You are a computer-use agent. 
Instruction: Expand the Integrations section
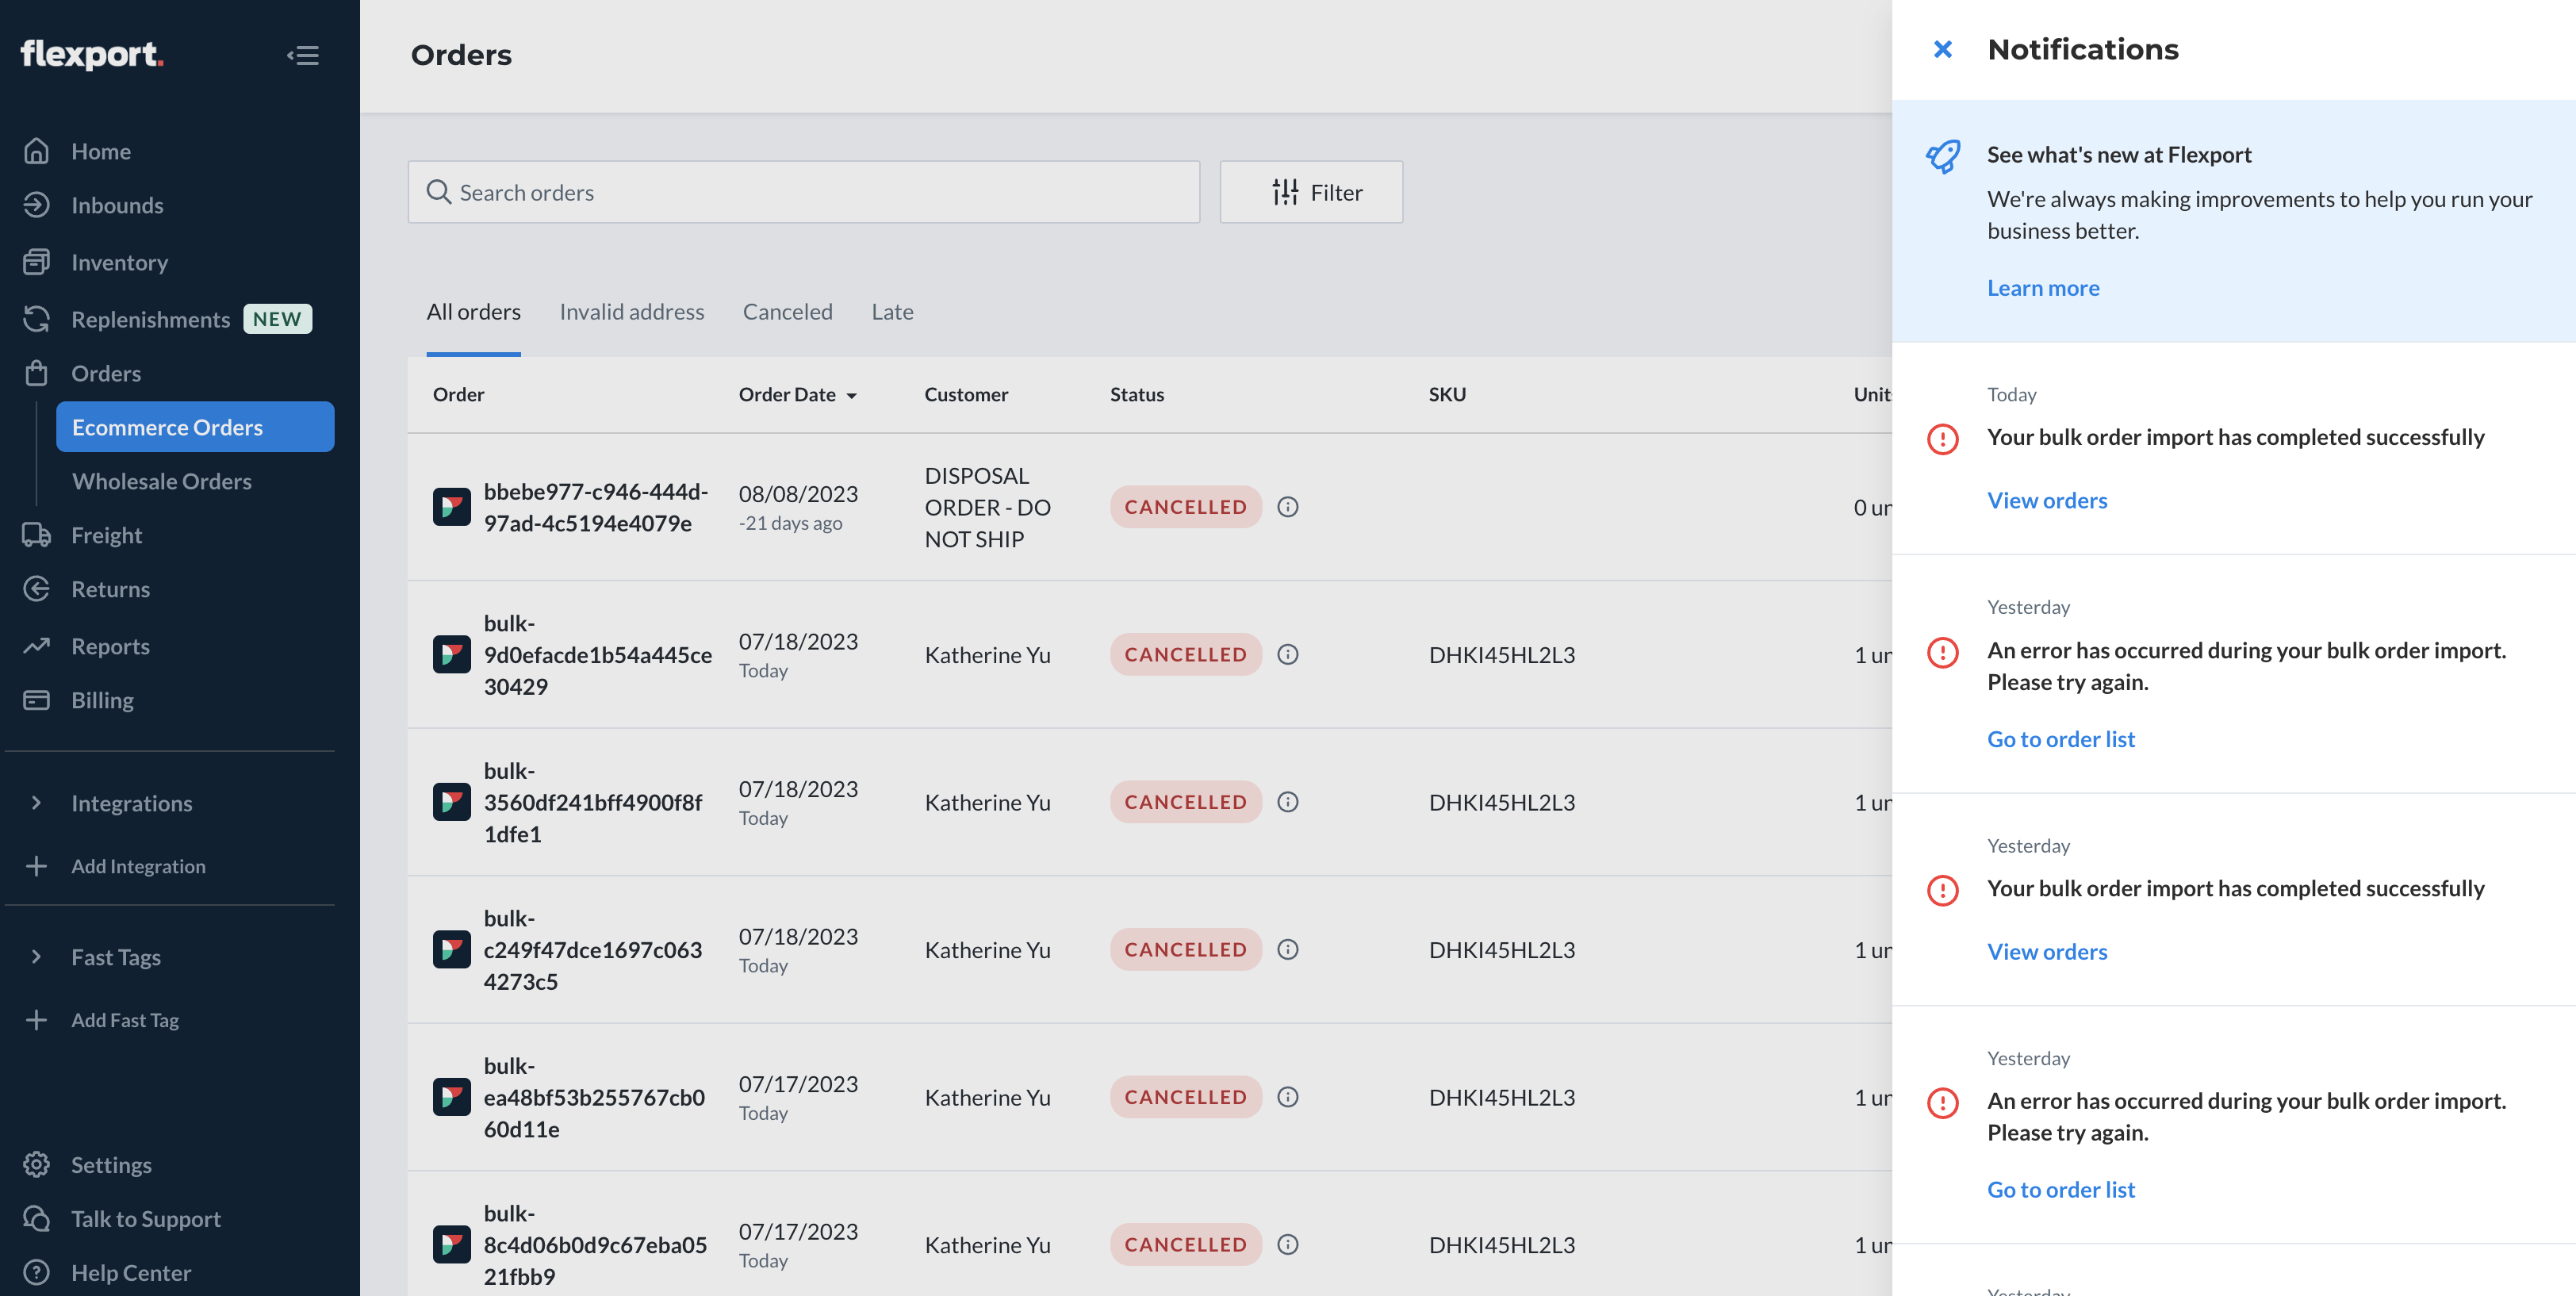point(131,802)
